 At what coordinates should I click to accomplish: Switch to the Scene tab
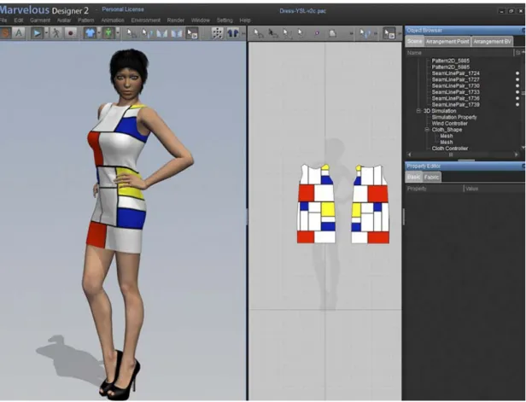point(415,41)
